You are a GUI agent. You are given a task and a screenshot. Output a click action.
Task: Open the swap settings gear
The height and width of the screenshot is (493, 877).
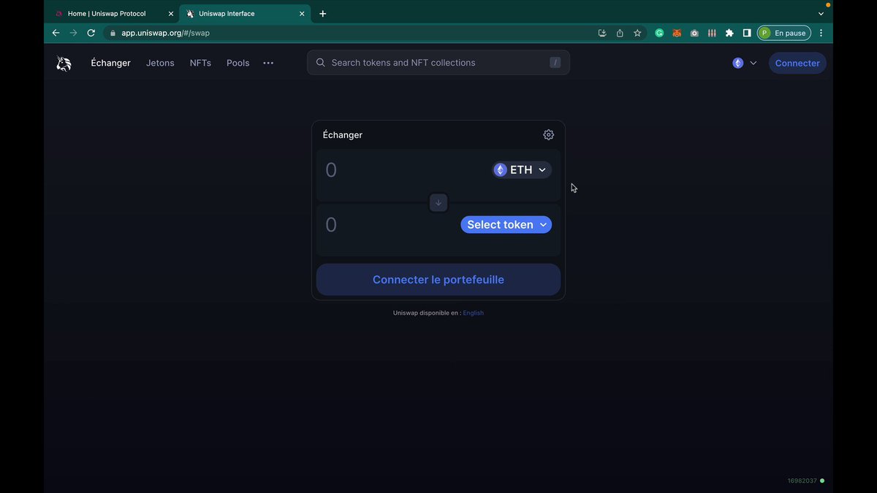(x=548, y=134)
